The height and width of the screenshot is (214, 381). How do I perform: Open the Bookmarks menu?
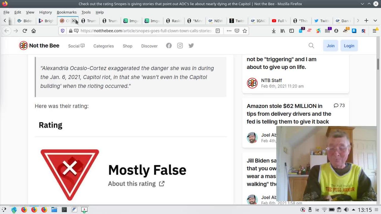[x=67, y=12]
